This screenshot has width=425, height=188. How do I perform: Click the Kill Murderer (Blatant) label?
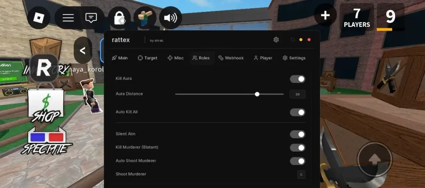click(x=137, y=147)
